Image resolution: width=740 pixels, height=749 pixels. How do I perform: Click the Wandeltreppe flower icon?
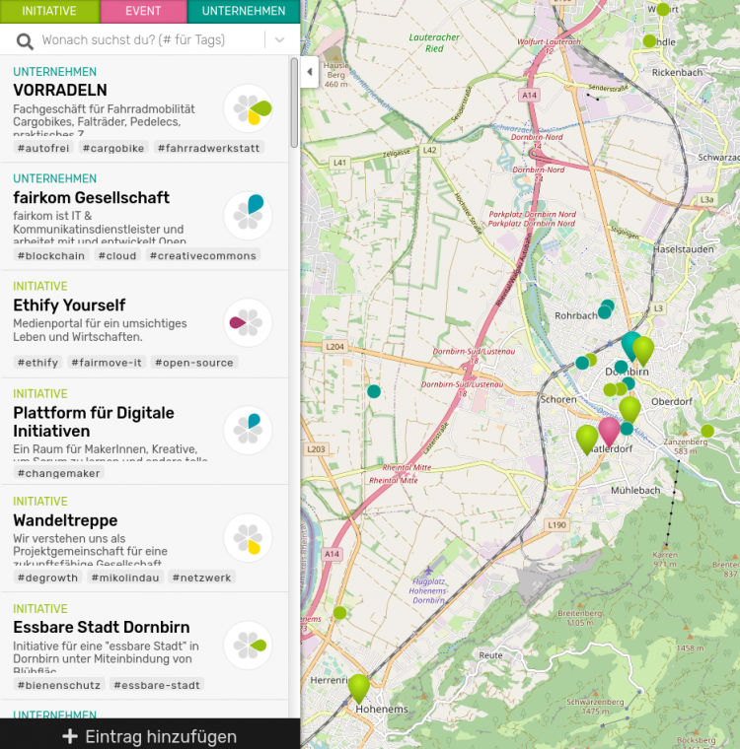pos(249,537)
